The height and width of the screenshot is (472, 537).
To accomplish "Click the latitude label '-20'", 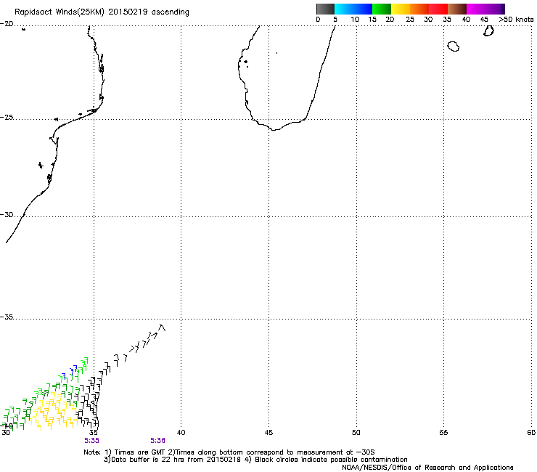I will 7,24.
